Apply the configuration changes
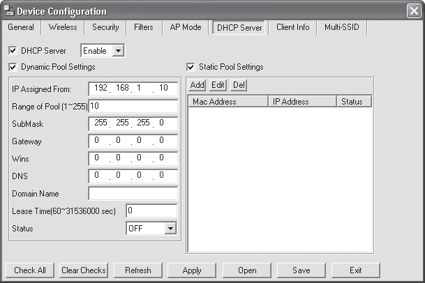 192,270
